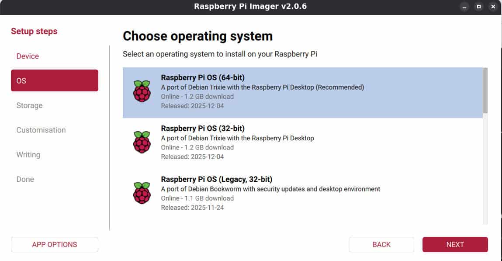Screen dimensions: 502x261
Task: Select the highlighted OS step in sidebar
Action: coord(54,80)
